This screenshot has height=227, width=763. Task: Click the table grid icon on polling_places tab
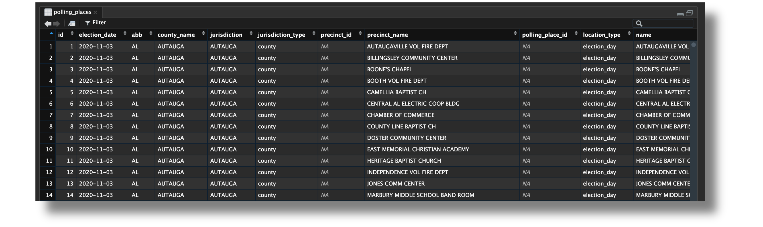(48, 12)
